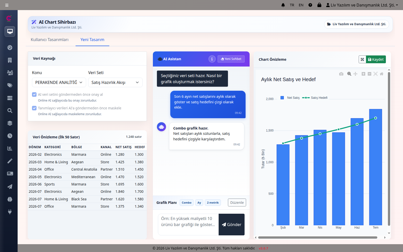Expand chart preview to fullscreen

(362, 59)
